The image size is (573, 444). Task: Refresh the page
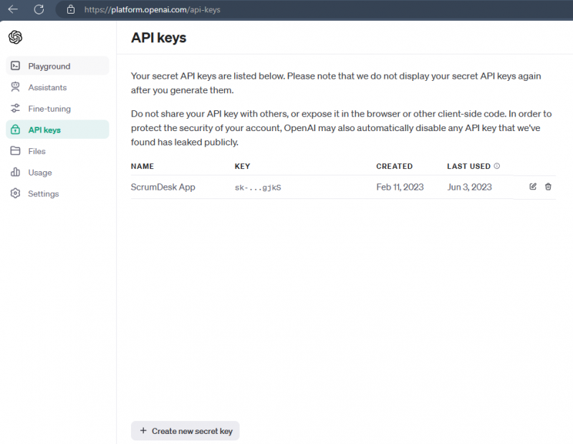pyautogui.click(x=39, y=10)
